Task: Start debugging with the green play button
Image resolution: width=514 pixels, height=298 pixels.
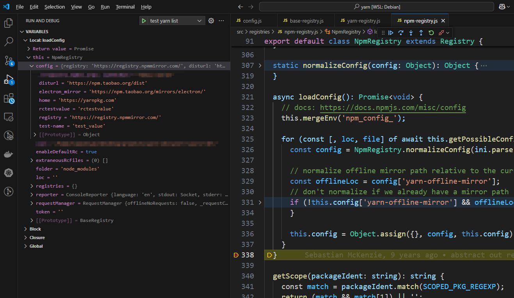Action: click(144, 21)
